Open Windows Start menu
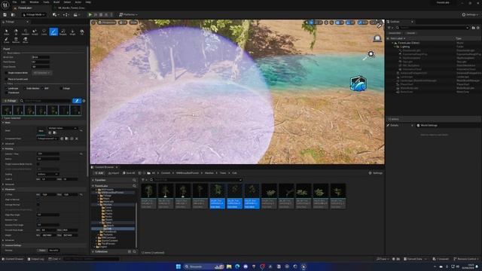Viewport: 482px width, 271px height. click(x=178, y=266)
